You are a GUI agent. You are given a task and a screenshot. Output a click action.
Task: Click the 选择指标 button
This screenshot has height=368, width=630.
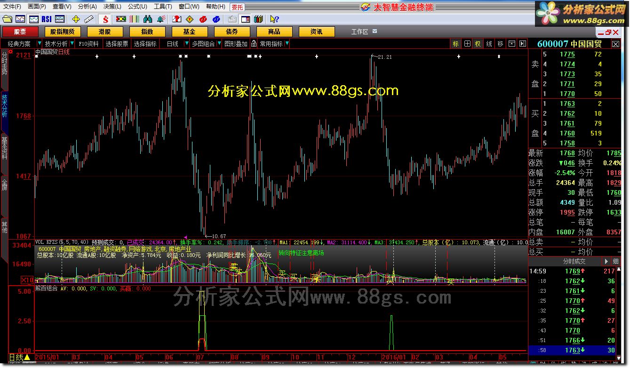click(x=145, y=44)
